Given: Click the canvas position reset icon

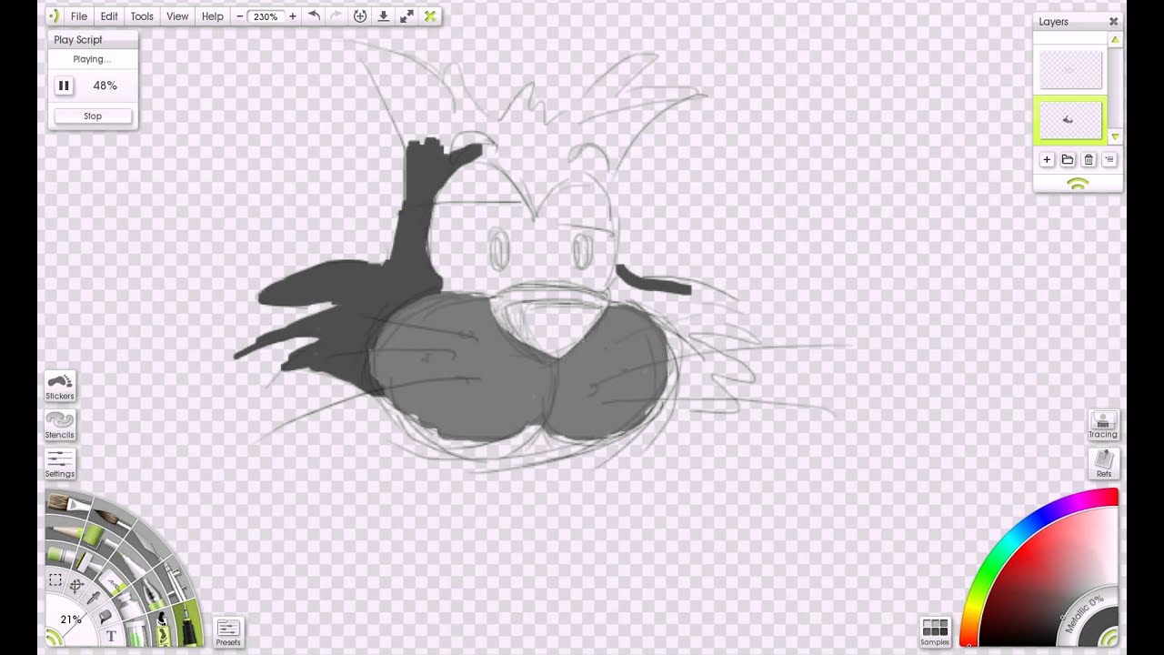Looking at the screenshot, I should pyautogui.click(x=360, y=15).
